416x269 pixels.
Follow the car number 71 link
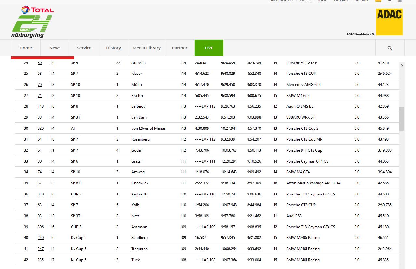point(40,96)
